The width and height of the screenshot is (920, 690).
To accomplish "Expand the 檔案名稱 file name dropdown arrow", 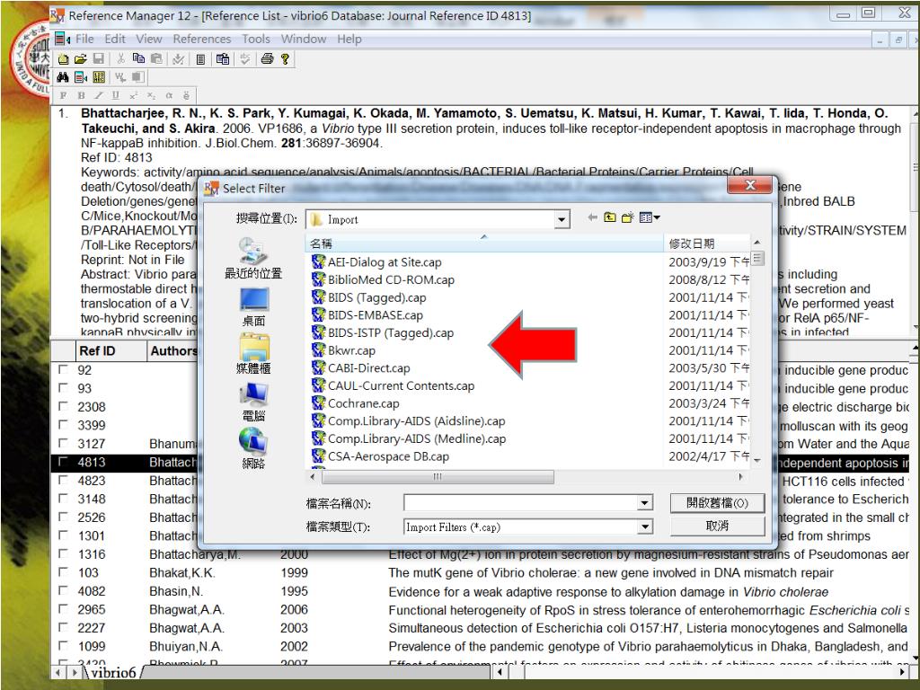I will tap(645, 503).
